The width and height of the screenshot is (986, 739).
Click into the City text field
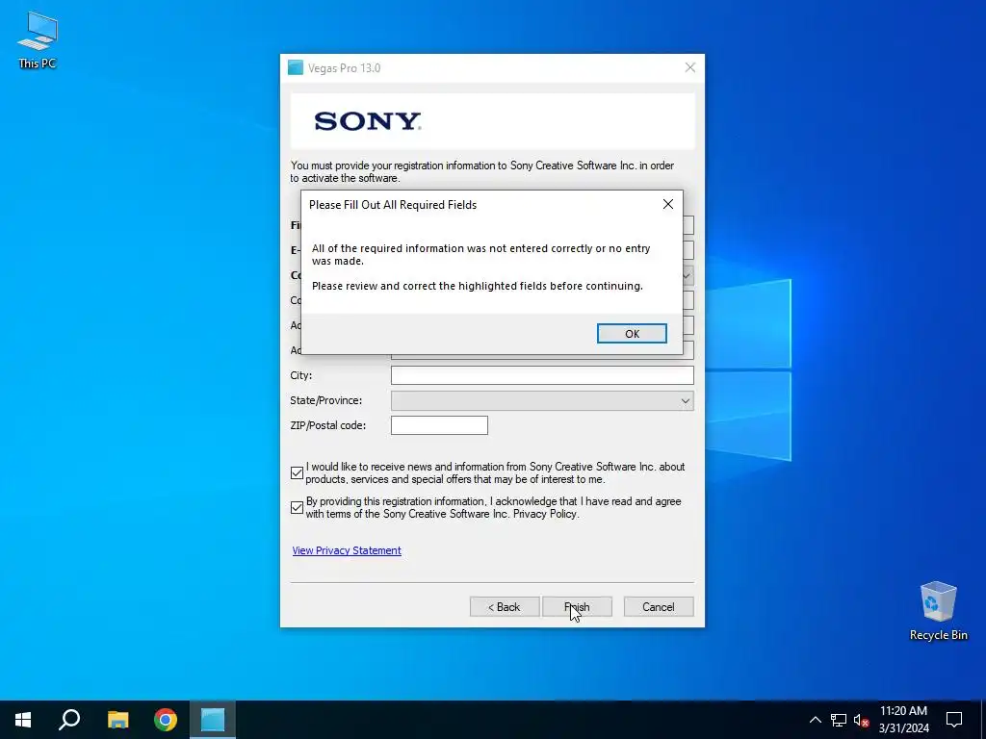[x=542, y=375]
